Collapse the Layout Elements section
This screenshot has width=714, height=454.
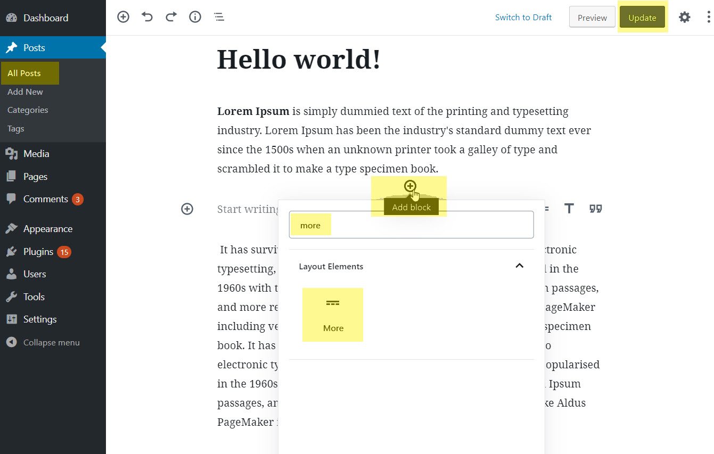[x=519, y=266]
